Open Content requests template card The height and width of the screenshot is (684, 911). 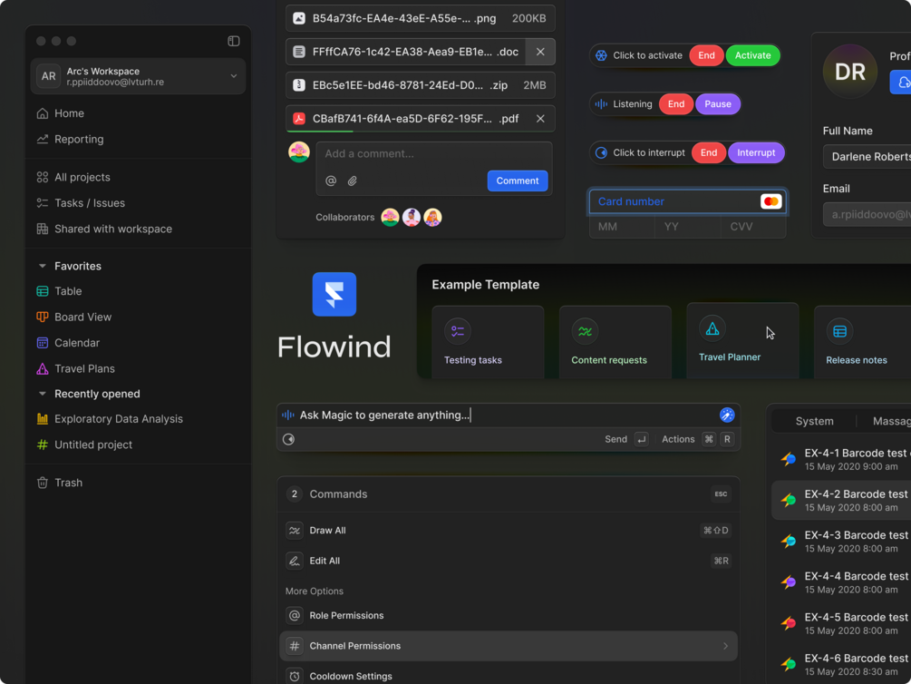pos(615,342)
